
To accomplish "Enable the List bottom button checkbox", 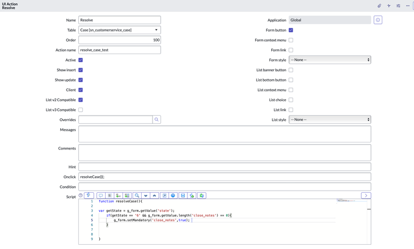I will point(290,80).
